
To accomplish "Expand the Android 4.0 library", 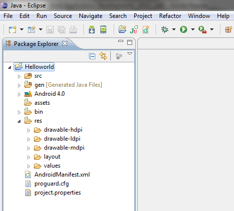I will pyautogui.click(x=19, y=94).
